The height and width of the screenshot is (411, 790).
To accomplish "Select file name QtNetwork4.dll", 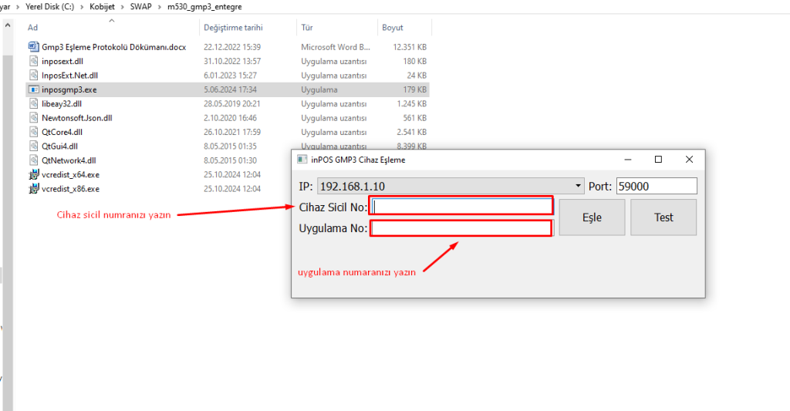I will coord(69,160).
